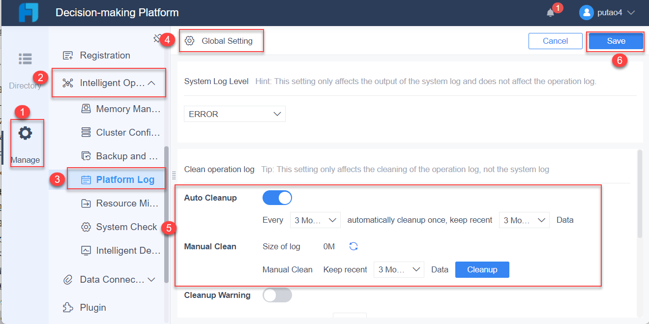Click the 0M log size value
Viewport: 649px width, 324px height.
pos(329,246)
